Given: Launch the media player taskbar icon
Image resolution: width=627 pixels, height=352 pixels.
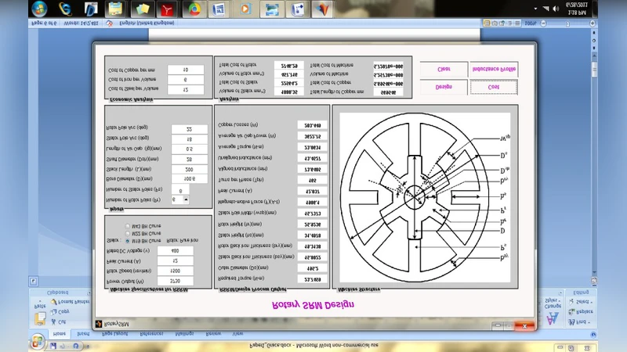Looking at the screenshot, I should point(245,9).
